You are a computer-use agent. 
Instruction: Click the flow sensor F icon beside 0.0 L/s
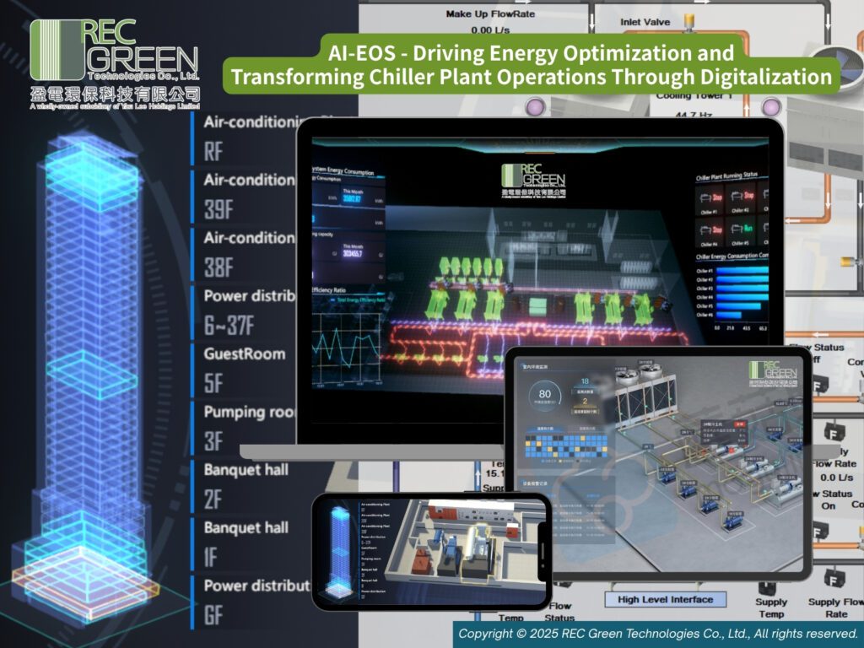point(833,431)
